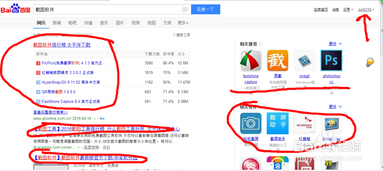The width and height of the screenshot is (383, 171).
Task: Switch to the 知道 tab
Action: 88,23
